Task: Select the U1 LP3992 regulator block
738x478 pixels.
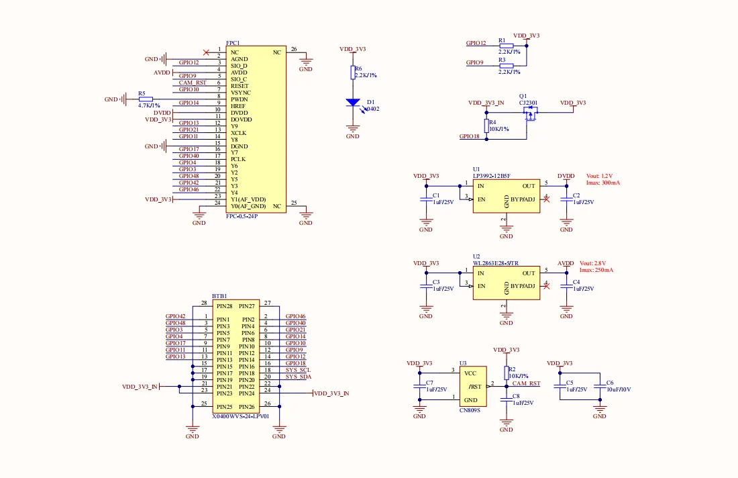Action: [x=506, y=196]
